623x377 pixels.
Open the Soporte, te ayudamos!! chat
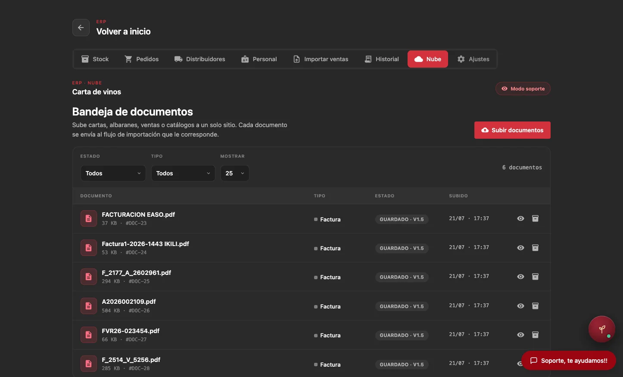click(569, 361)
